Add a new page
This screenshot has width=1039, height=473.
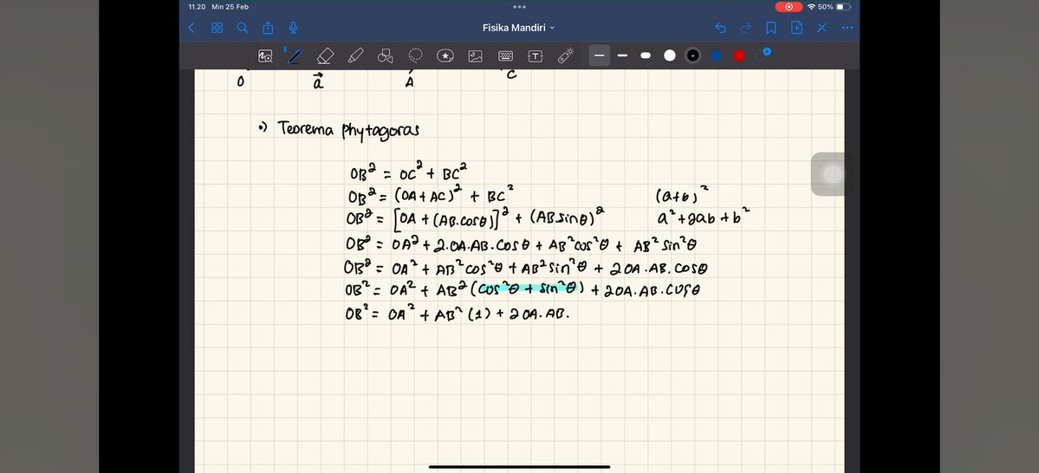(796, 28)
